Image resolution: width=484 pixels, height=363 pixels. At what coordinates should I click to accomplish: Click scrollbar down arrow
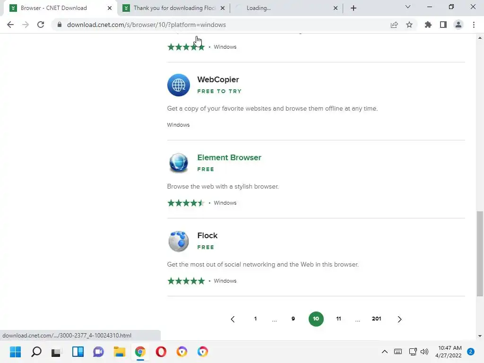pyautogui.click(x=480, y=336)
